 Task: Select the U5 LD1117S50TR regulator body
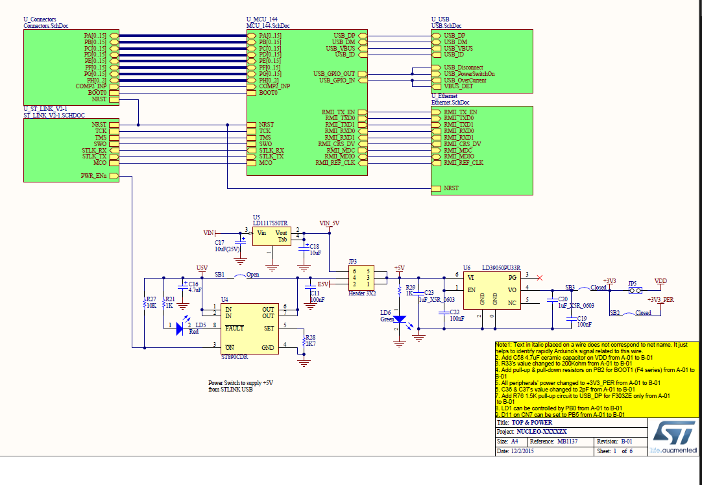point(271,236)
